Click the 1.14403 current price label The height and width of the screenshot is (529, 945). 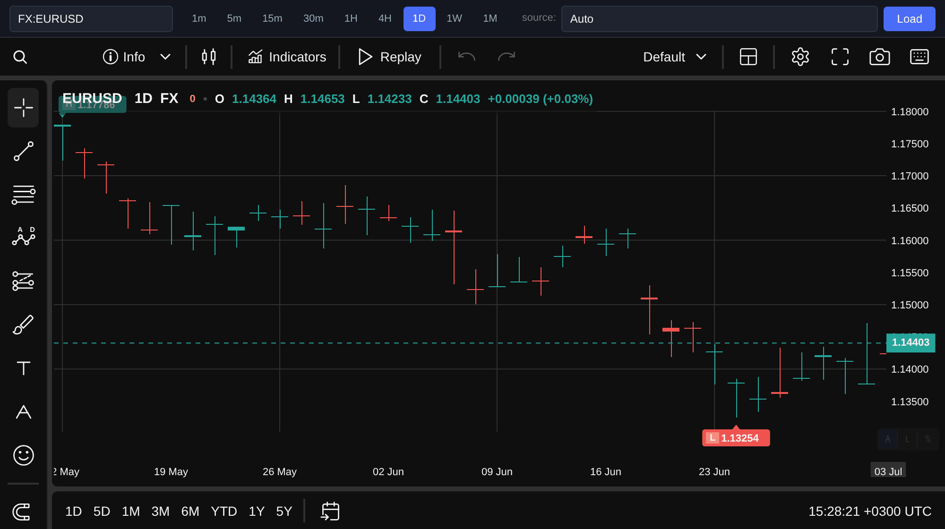point(911,342)
